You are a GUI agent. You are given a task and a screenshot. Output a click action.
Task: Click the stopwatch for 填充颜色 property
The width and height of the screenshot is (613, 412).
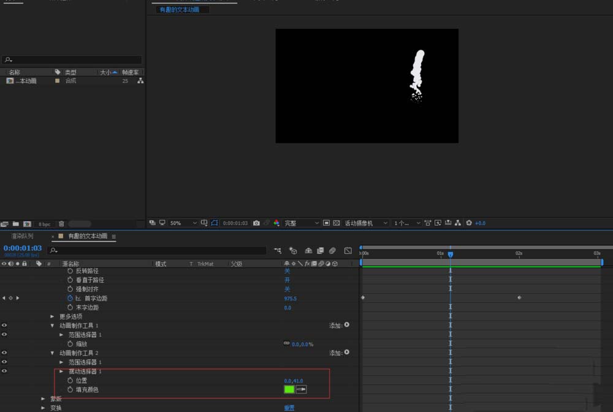click(70, 390)
